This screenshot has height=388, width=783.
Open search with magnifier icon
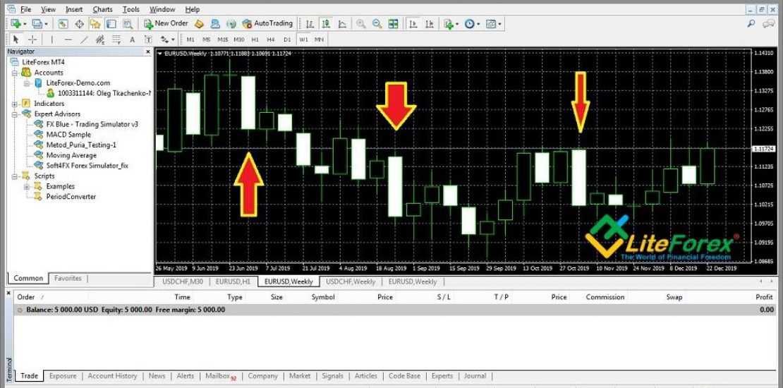[752, 24]
